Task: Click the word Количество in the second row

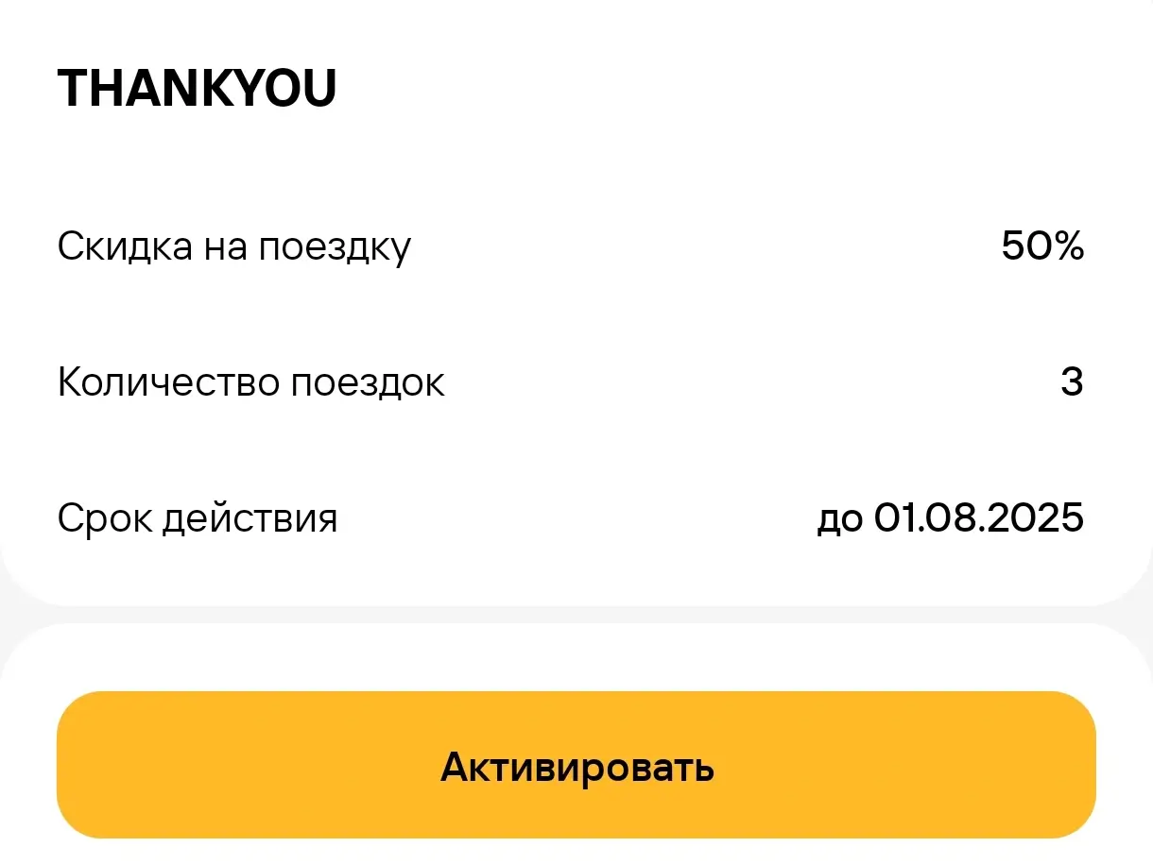Action: pos(167,382)
